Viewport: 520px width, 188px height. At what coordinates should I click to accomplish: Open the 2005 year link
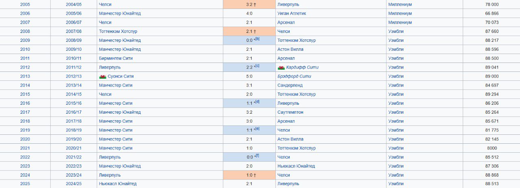pos(25,4)
